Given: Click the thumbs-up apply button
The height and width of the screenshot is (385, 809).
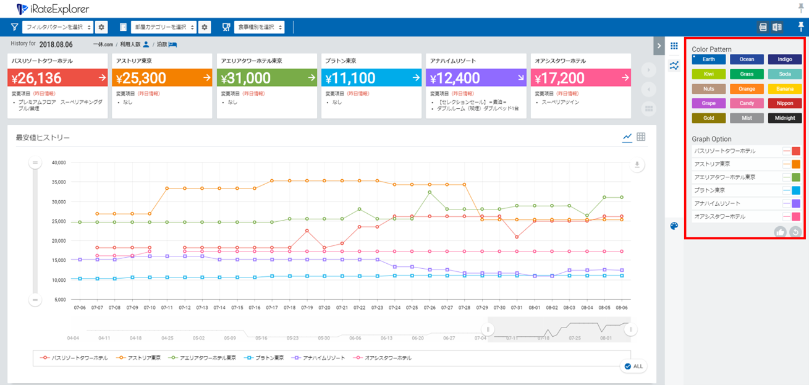Looking at the screenshot, I should (x=780, y=232).
